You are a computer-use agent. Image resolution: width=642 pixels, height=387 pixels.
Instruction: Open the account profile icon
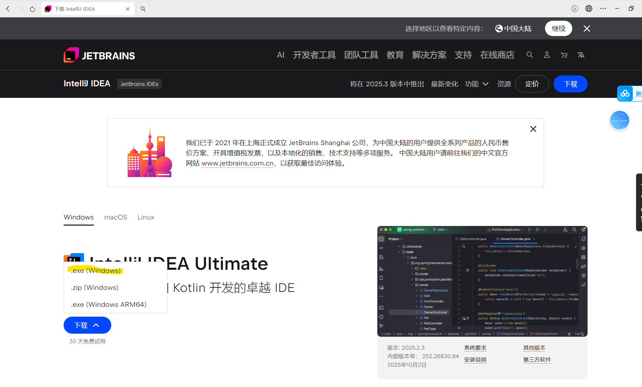tap(547, 55)
